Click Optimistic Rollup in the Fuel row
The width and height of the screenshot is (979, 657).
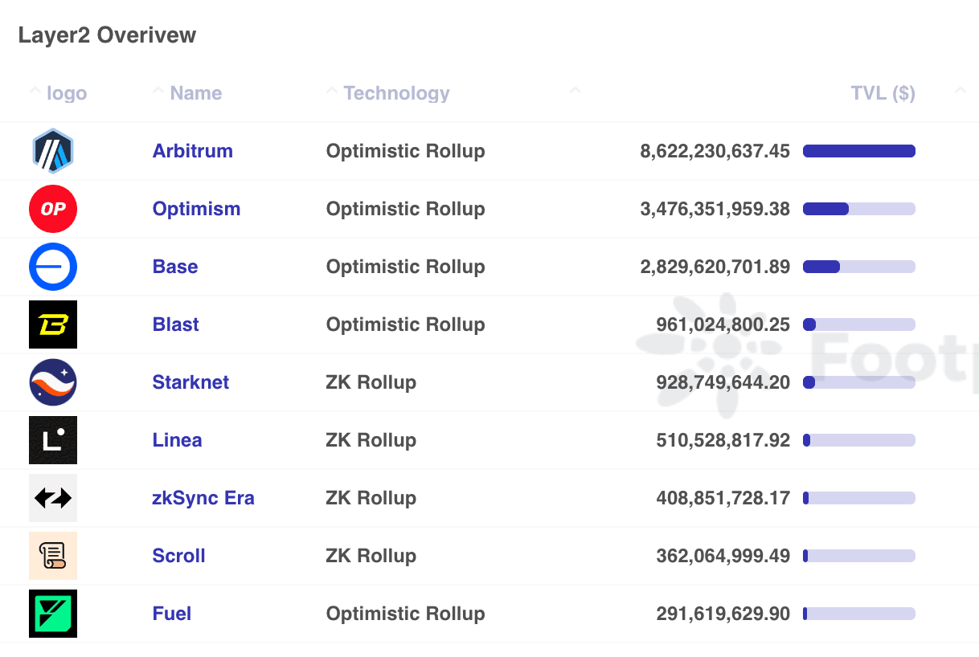point(405,614)
